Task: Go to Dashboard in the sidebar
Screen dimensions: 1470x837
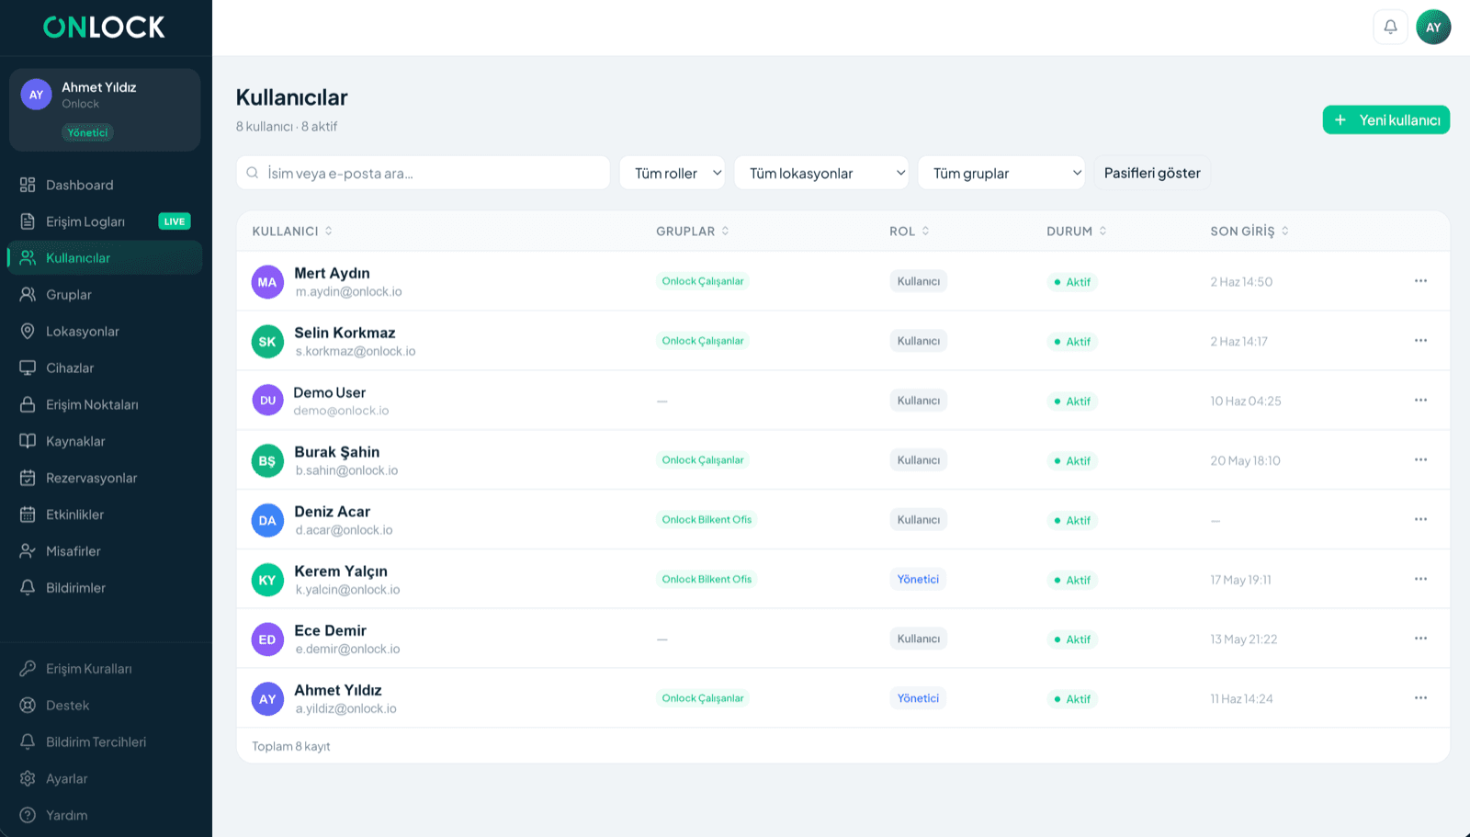Action: point(105,185)
